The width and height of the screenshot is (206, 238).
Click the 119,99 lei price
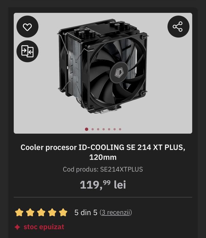click(103, 185)
